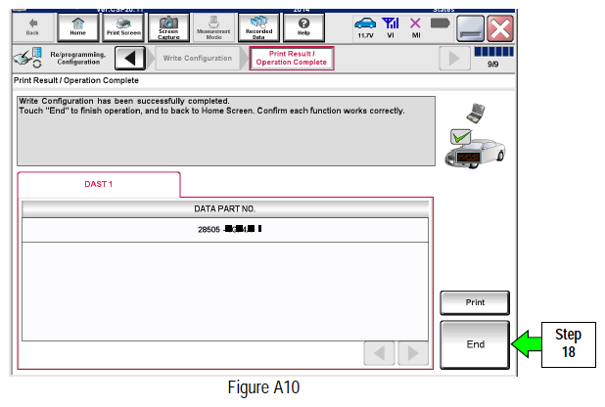Click the table next page arrow
Image resolution: width=605 pixels, height=407 pixels.
pyautogui.click(x=413, y=353)
